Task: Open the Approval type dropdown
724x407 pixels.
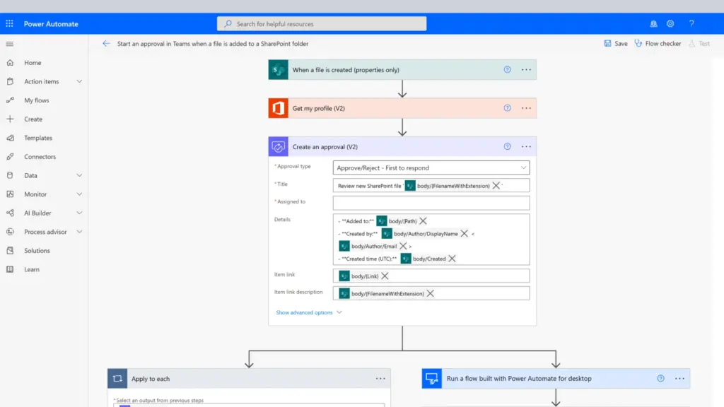Action: (x=525, y=167)
